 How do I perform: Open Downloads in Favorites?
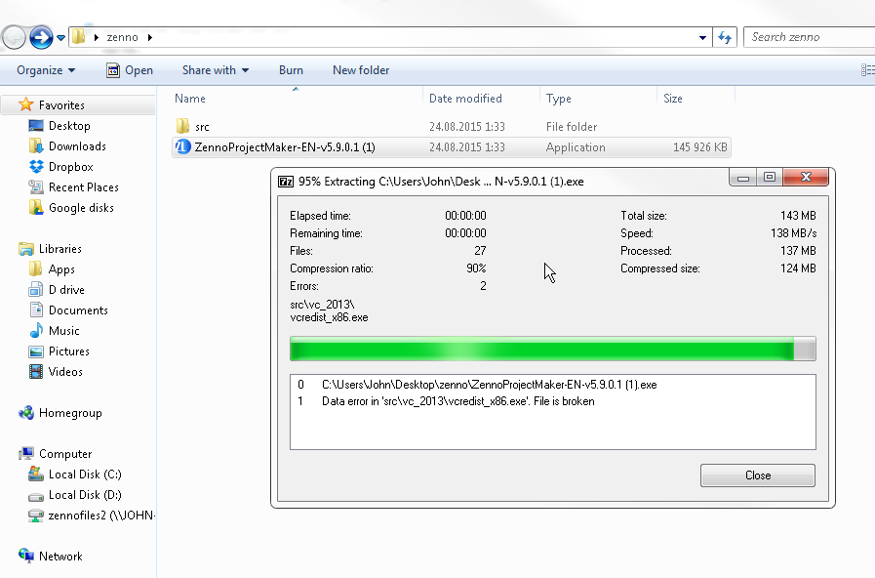[x=77, y=146]
